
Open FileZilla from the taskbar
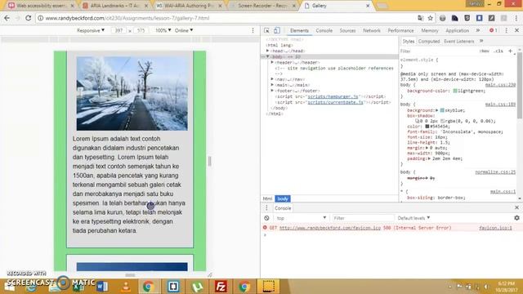[221, 287]
